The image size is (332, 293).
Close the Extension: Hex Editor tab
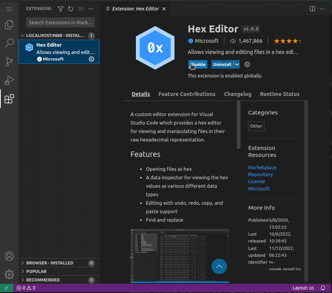164,9
